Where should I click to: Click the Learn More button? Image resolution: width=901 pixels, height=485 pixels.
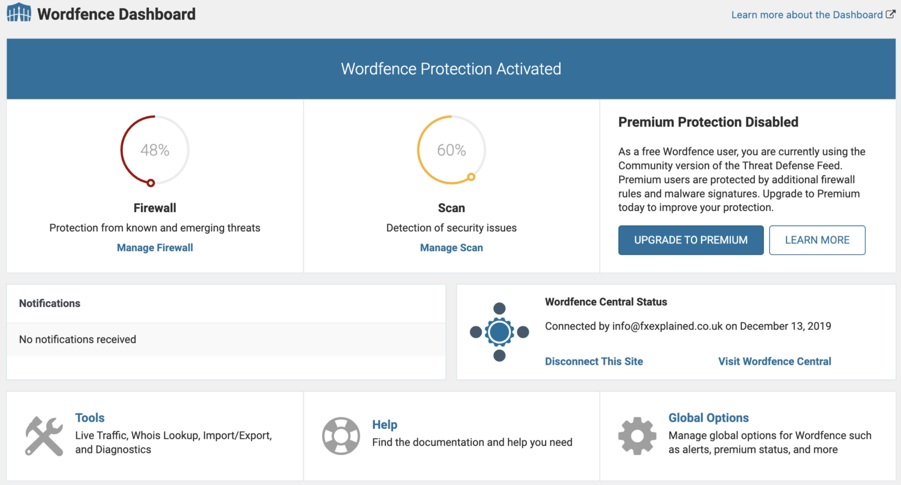click(817, 240)
